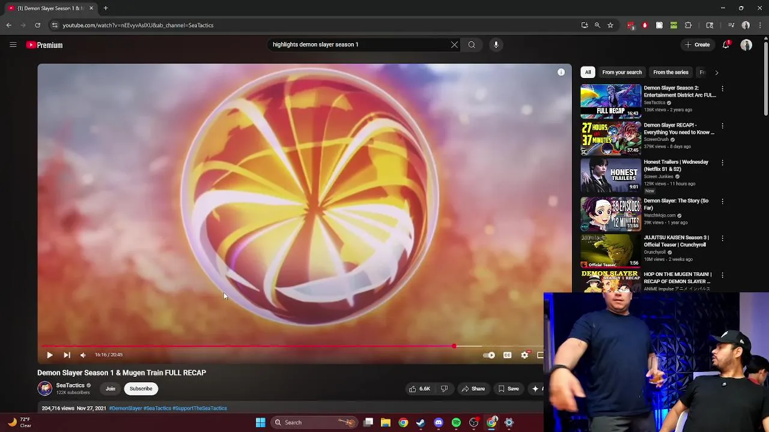Viewport: 769px width, 432px height.
Task: Open Discord from the taskbar
Action: click(x=439, y=422)
